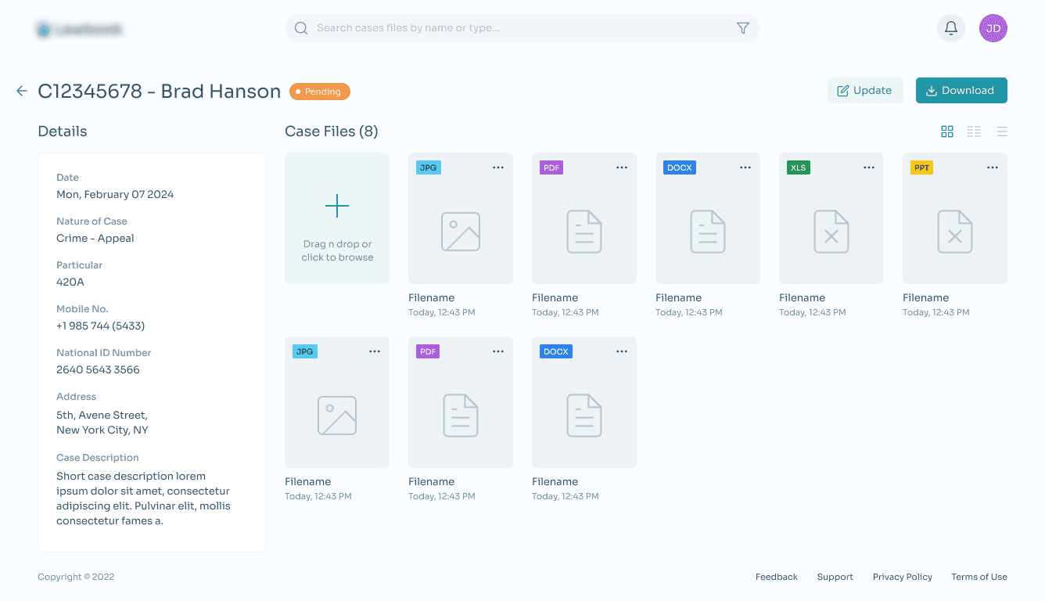Click the 'Crime - Appeal' value
Image resolution: width=1045 pixels, height=601 pixels.
[x=95, y=238]
